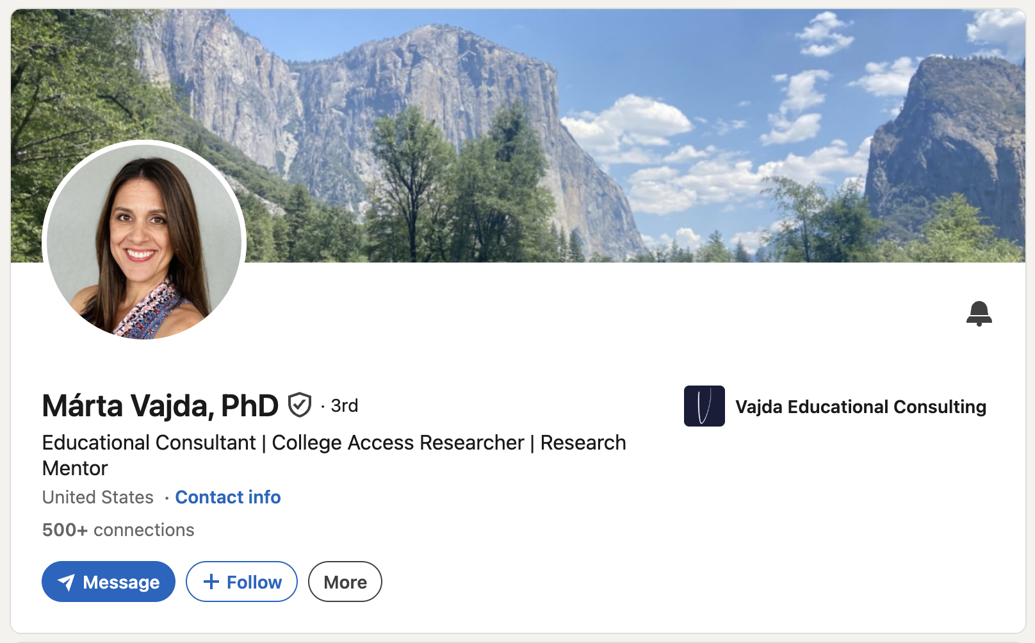Open Márta Vajda's circular profile photo

click(144, 241)
